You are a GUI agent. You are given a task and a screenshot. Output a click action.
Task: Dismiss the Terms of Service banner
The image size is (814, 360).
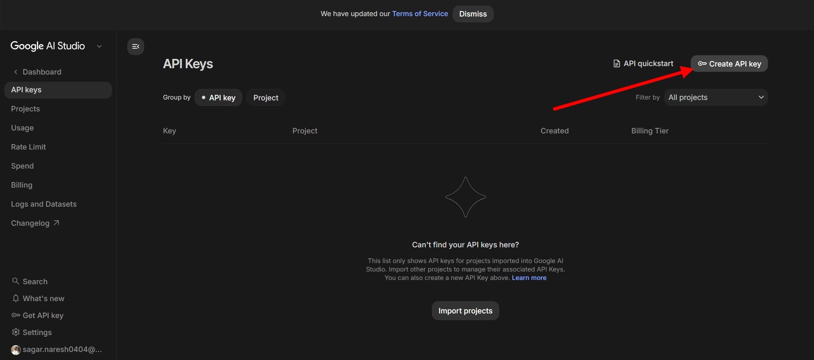tap(473, 14)
